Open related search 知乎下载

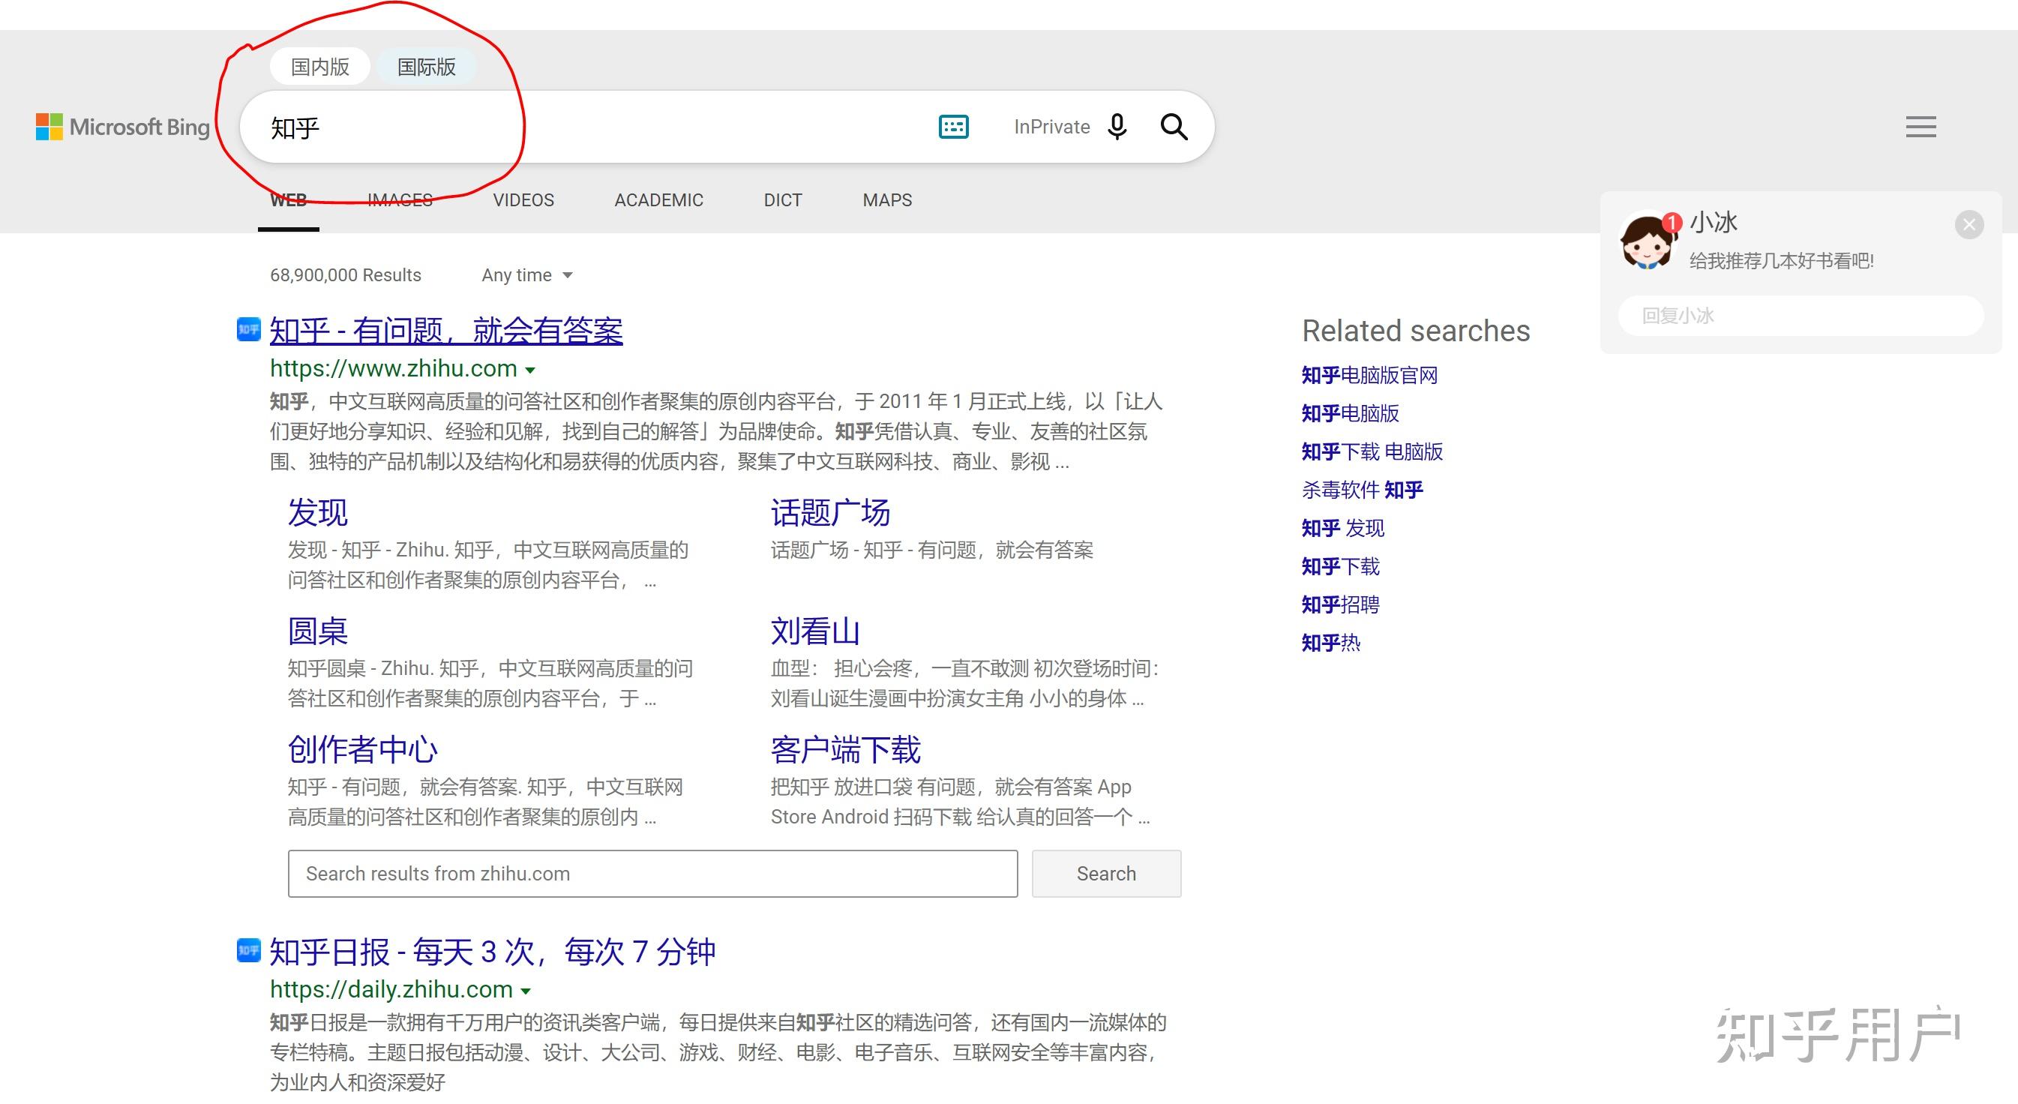(1340, 566)
